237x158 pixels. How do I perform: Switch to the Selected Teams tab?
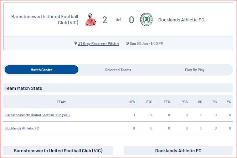[x=118, y=70]
